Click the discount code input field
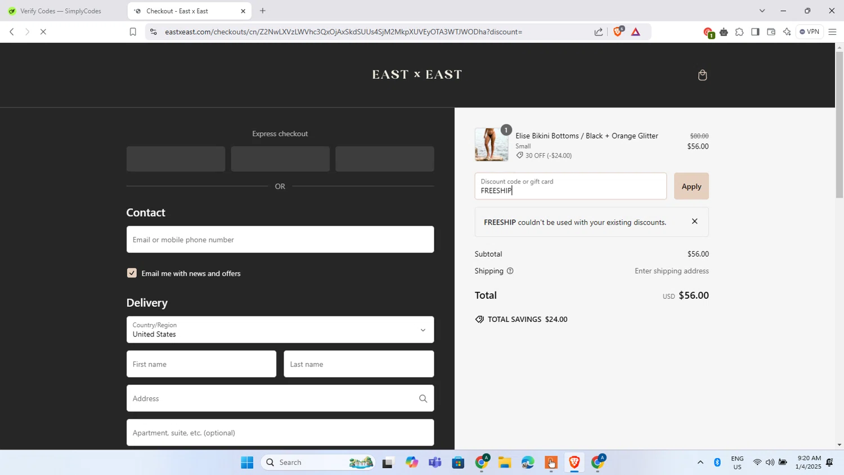Viewport: 844px width, 475px height. [571, 186]
